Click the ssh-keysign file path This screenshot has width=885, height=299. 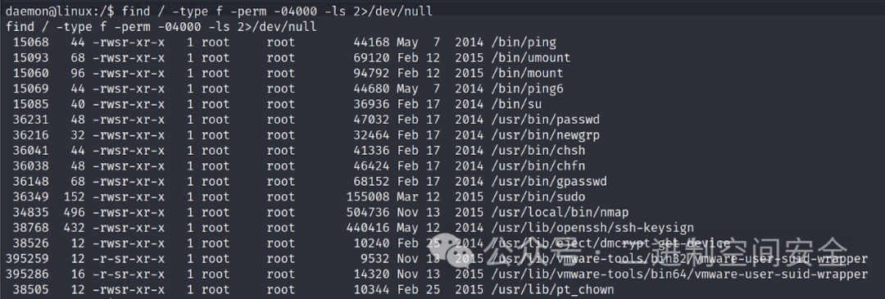pos(592,228)
